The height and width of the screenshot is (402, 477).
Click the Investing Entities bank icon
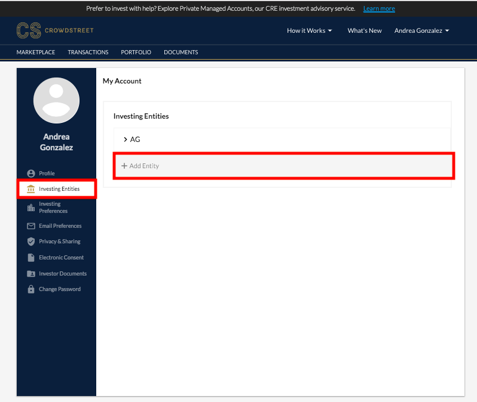pyautogui.click(x=30, y=189)
